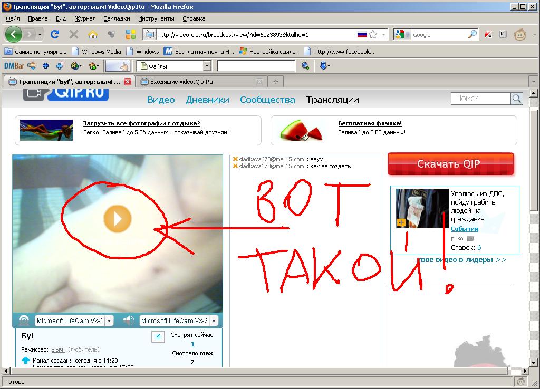
Task: Click the DMBar logo
Action: click(x=14, y=66)
